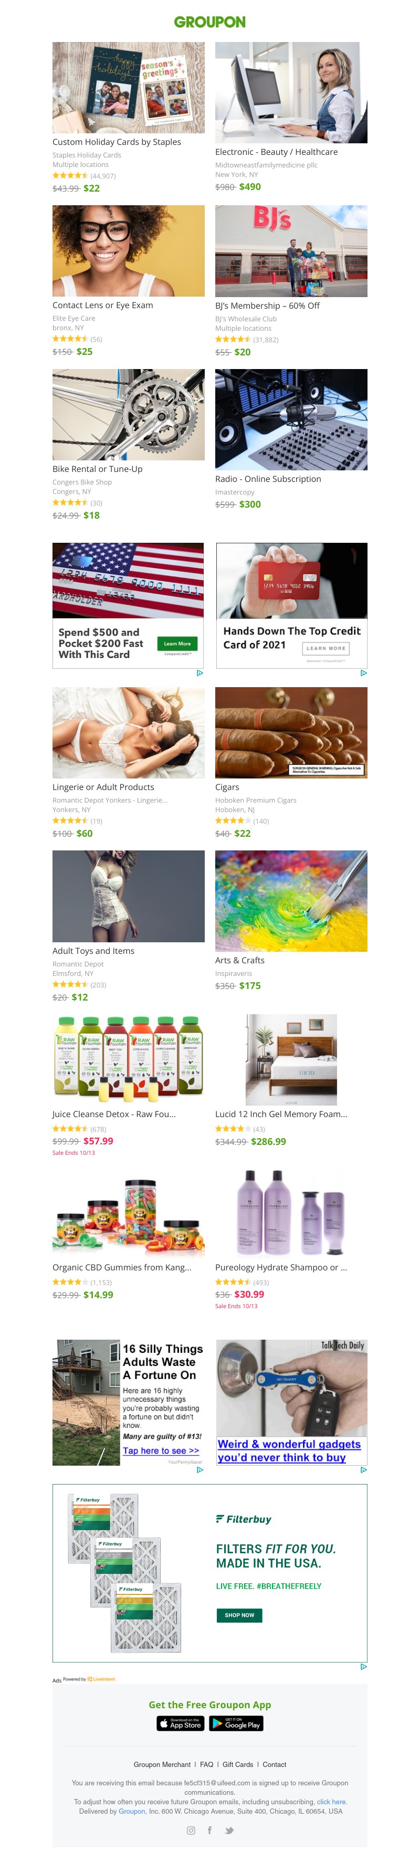The image size is (420, 1862).
Task: Open the BJ's Membership deal image
Action: point(291,251)
